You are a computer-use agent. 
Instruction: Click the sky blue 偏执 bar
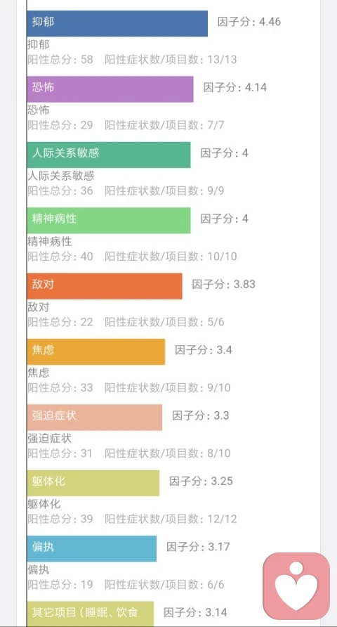(x=92, y=548)
